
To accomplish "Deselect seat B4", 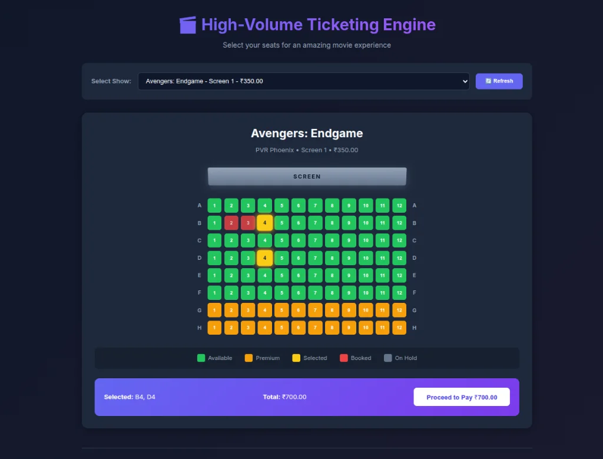I will coord(264,223).
